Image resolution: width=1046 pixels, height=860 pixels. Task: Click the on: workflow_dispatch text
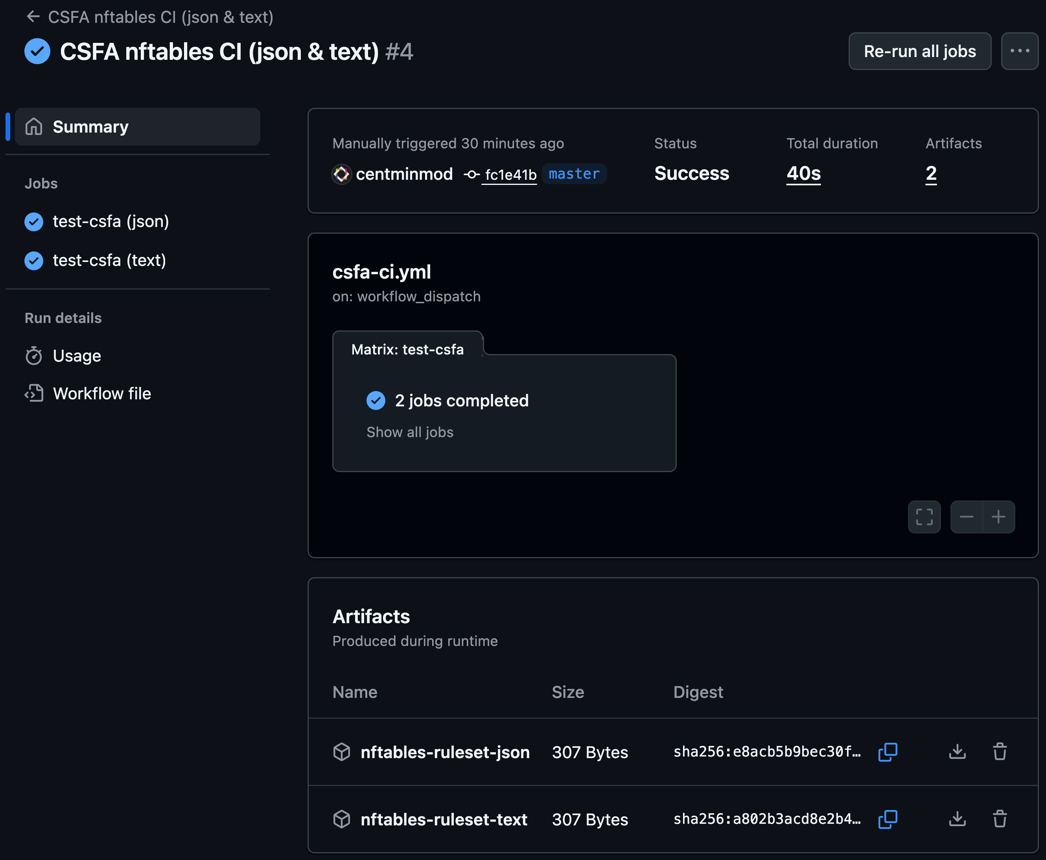(407, 296)
